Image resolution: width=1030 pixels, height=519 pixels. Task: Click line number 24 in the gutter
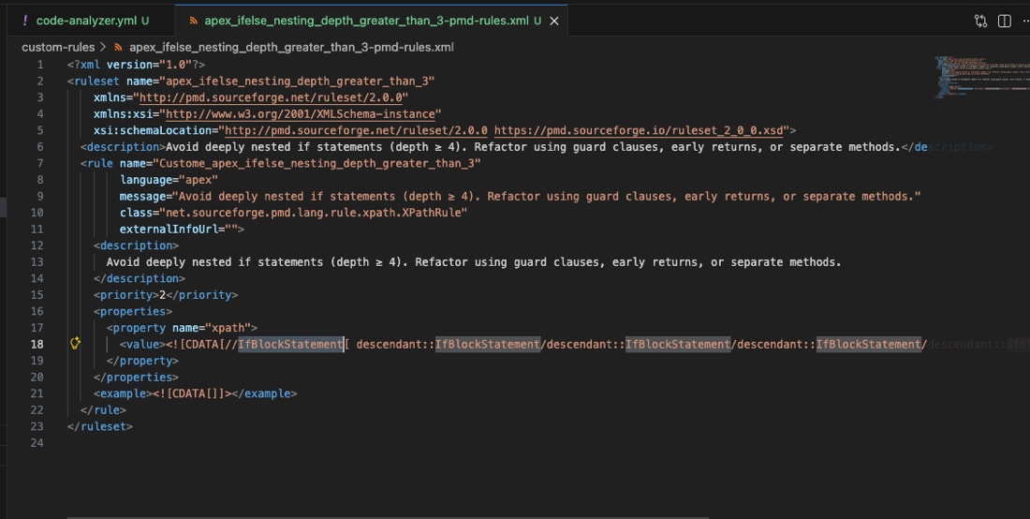coord(37,442)
